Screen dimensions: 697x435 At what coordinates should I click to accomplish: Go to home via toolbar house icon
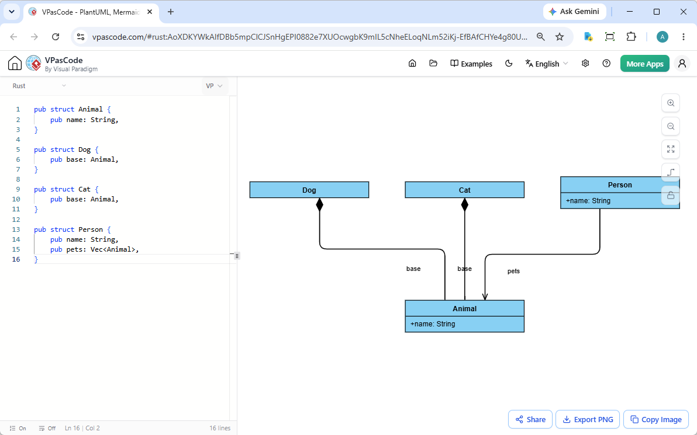click(x=412, y=64)
